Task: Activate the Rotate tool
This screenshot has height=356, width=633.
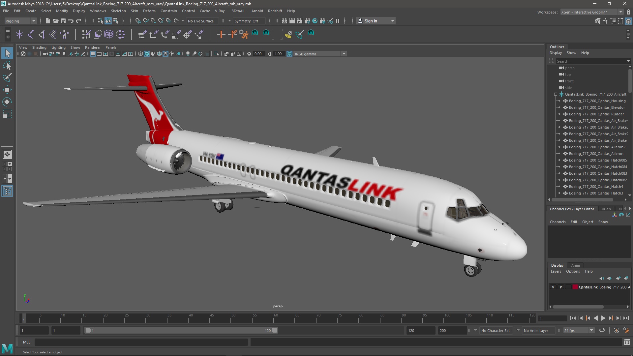Action: point(7,102)
